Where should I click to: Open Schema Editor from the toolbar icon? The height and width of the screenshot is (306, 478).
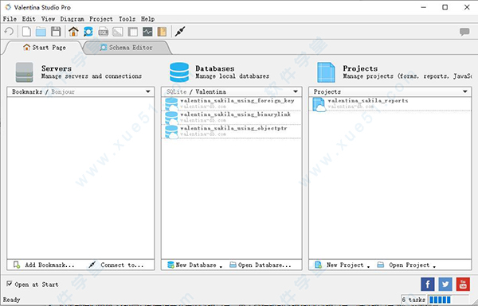(88, 31)
